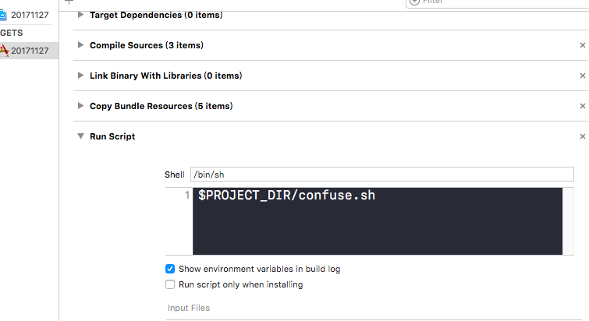
Task: Click the Filter icon in search field
Action: [414, 2]
